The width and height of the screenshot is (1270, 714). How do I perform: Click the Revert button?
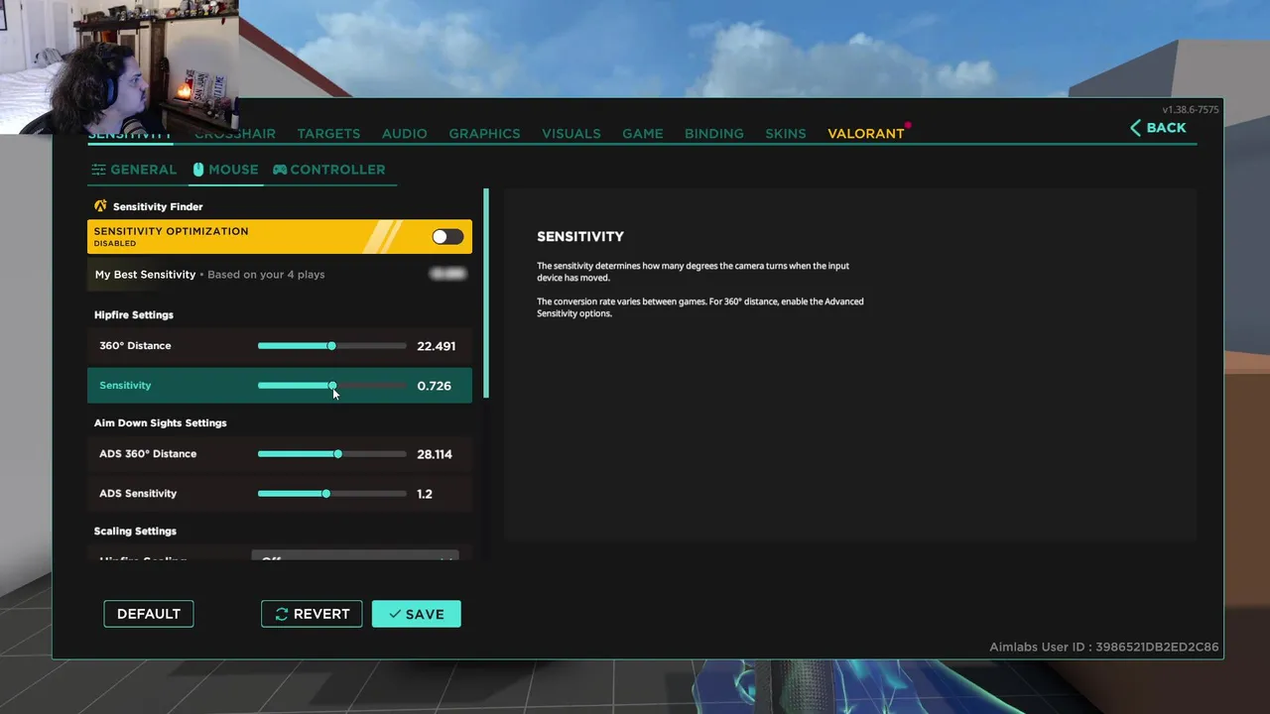coord(312,614)
